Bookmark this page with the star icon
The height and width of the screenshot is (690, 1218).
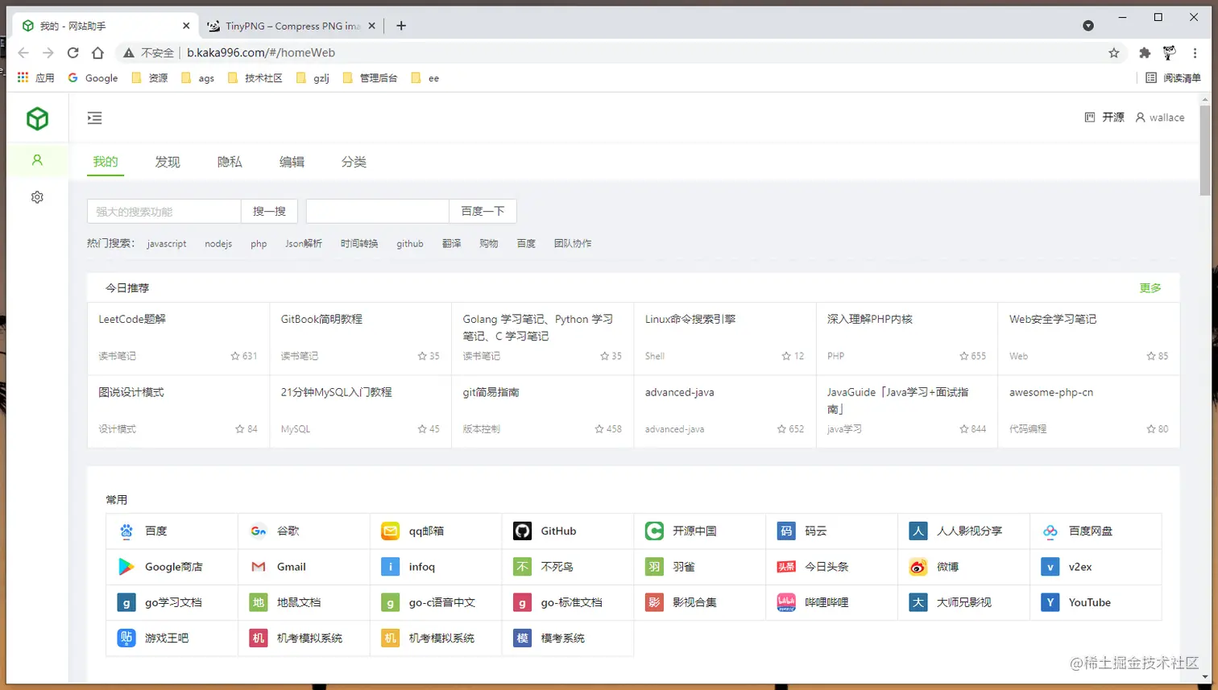(1114, 53)
